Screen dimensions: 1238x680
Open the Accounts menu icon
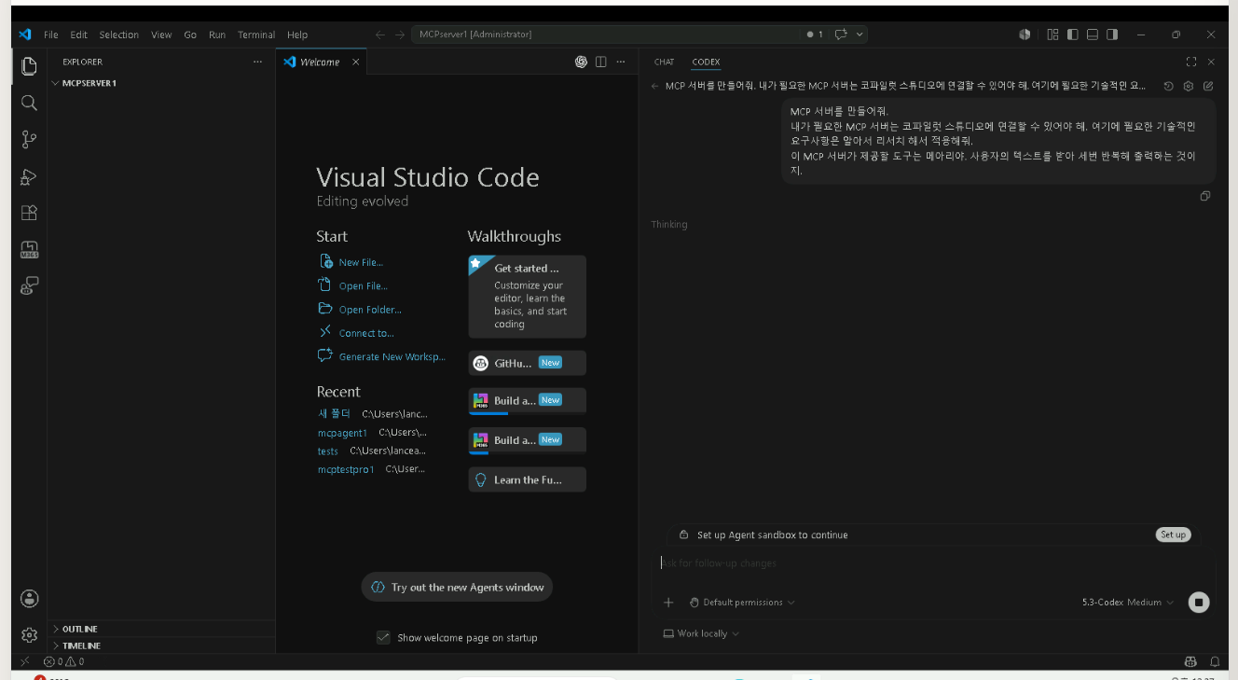(x=29, y=599)
